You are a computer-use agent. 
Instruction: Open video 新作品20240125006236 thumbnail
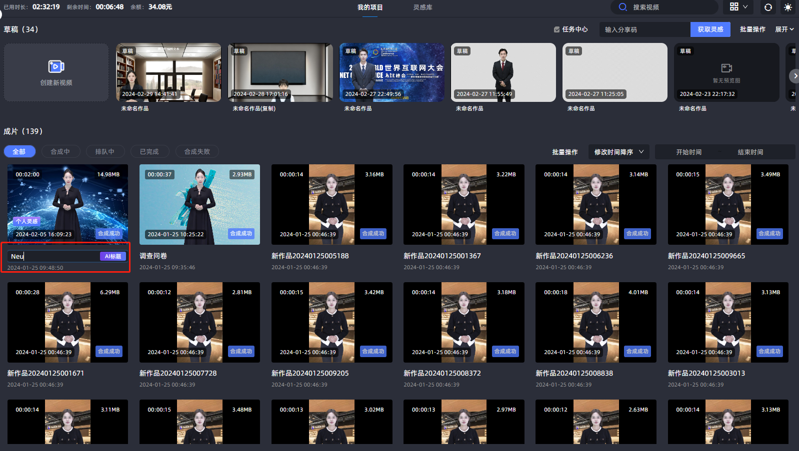pyautogui.click(x=596, y=204)
